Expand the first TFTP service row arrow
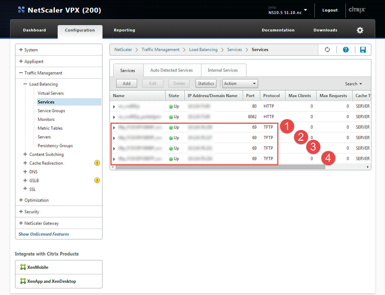Image resolution: width=385 pixels, height=295 pixels. (x=114, y=128)
